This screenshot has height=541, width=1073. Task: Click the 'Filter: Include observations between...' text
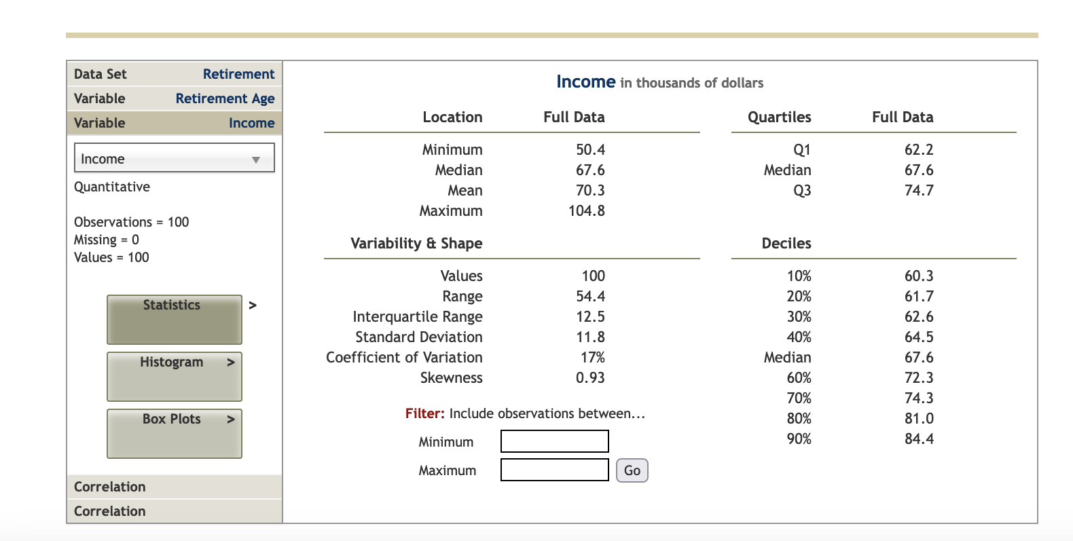pyautogui.click(x=525, y=413)
